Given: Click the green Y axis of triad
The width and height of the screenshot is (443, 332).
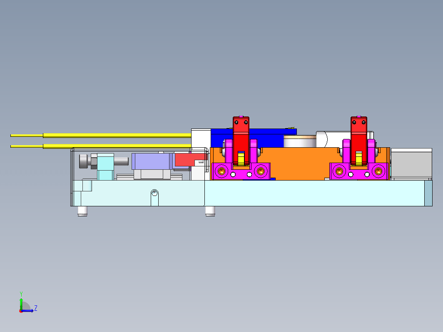Looking at the screenshot, I should 21,302.
